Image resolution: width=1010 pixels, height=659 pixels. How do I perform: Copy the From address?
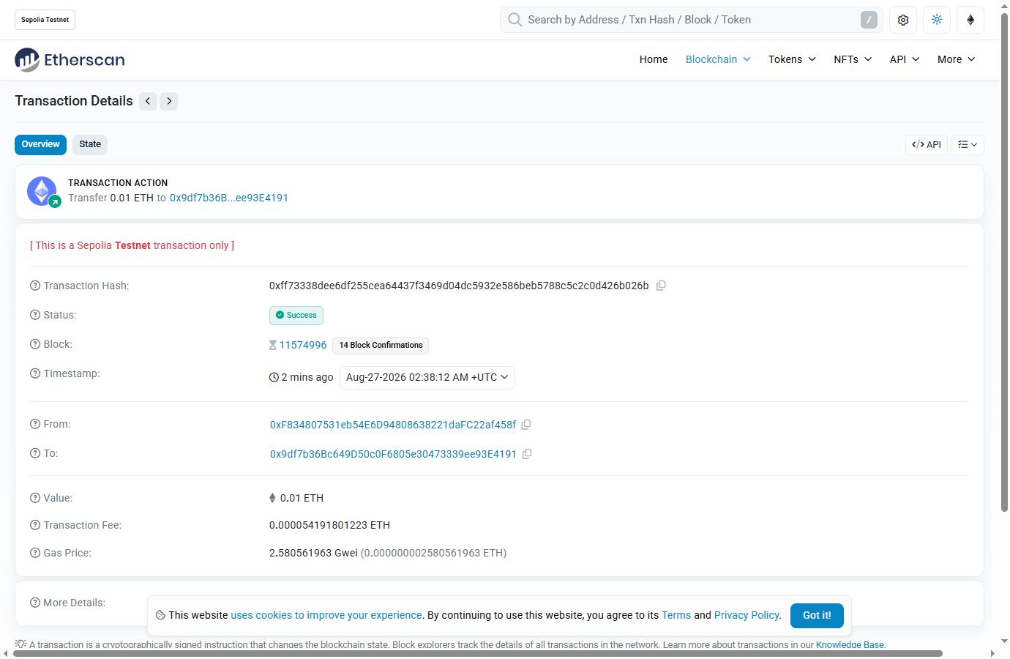525,425
